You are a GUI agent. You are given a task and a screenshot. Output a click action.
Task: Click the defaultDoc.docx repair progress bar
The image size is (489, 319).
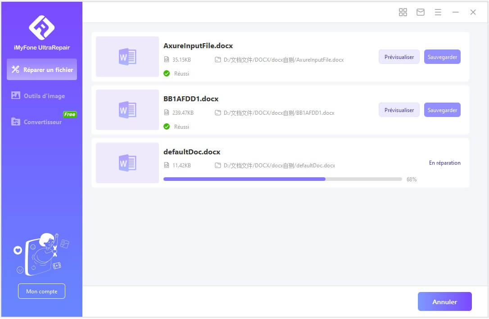(282, 179)
